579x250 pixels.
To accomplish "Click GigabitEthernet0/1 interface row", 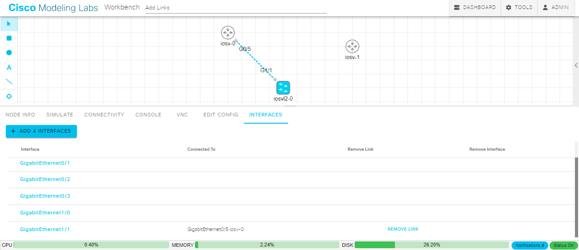I will coord(292,163).
